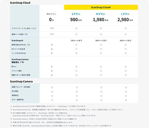Click the 無料プラン 0円 price
Viewport: 149px width, 128px height.
51,20
